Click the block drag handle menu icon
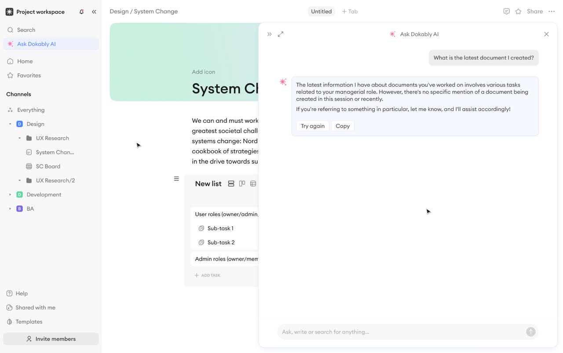 tap(176, 179)
